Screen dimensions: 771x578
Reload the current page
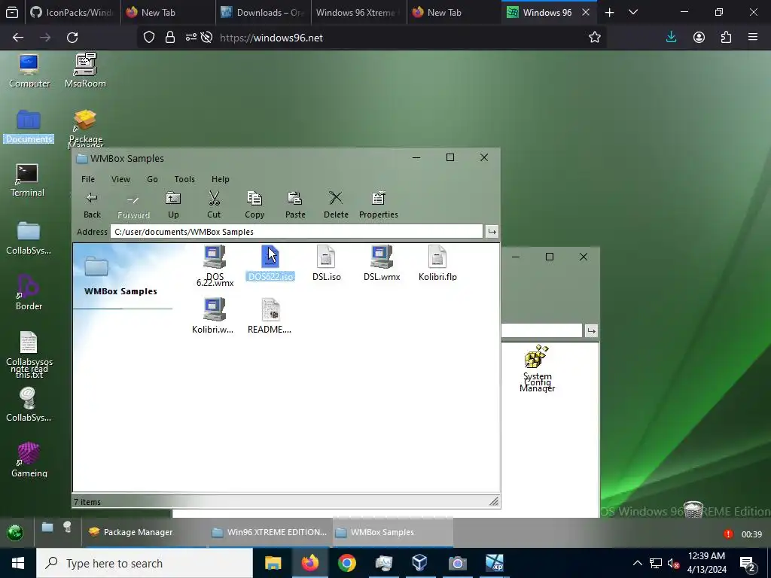[72, 38]
